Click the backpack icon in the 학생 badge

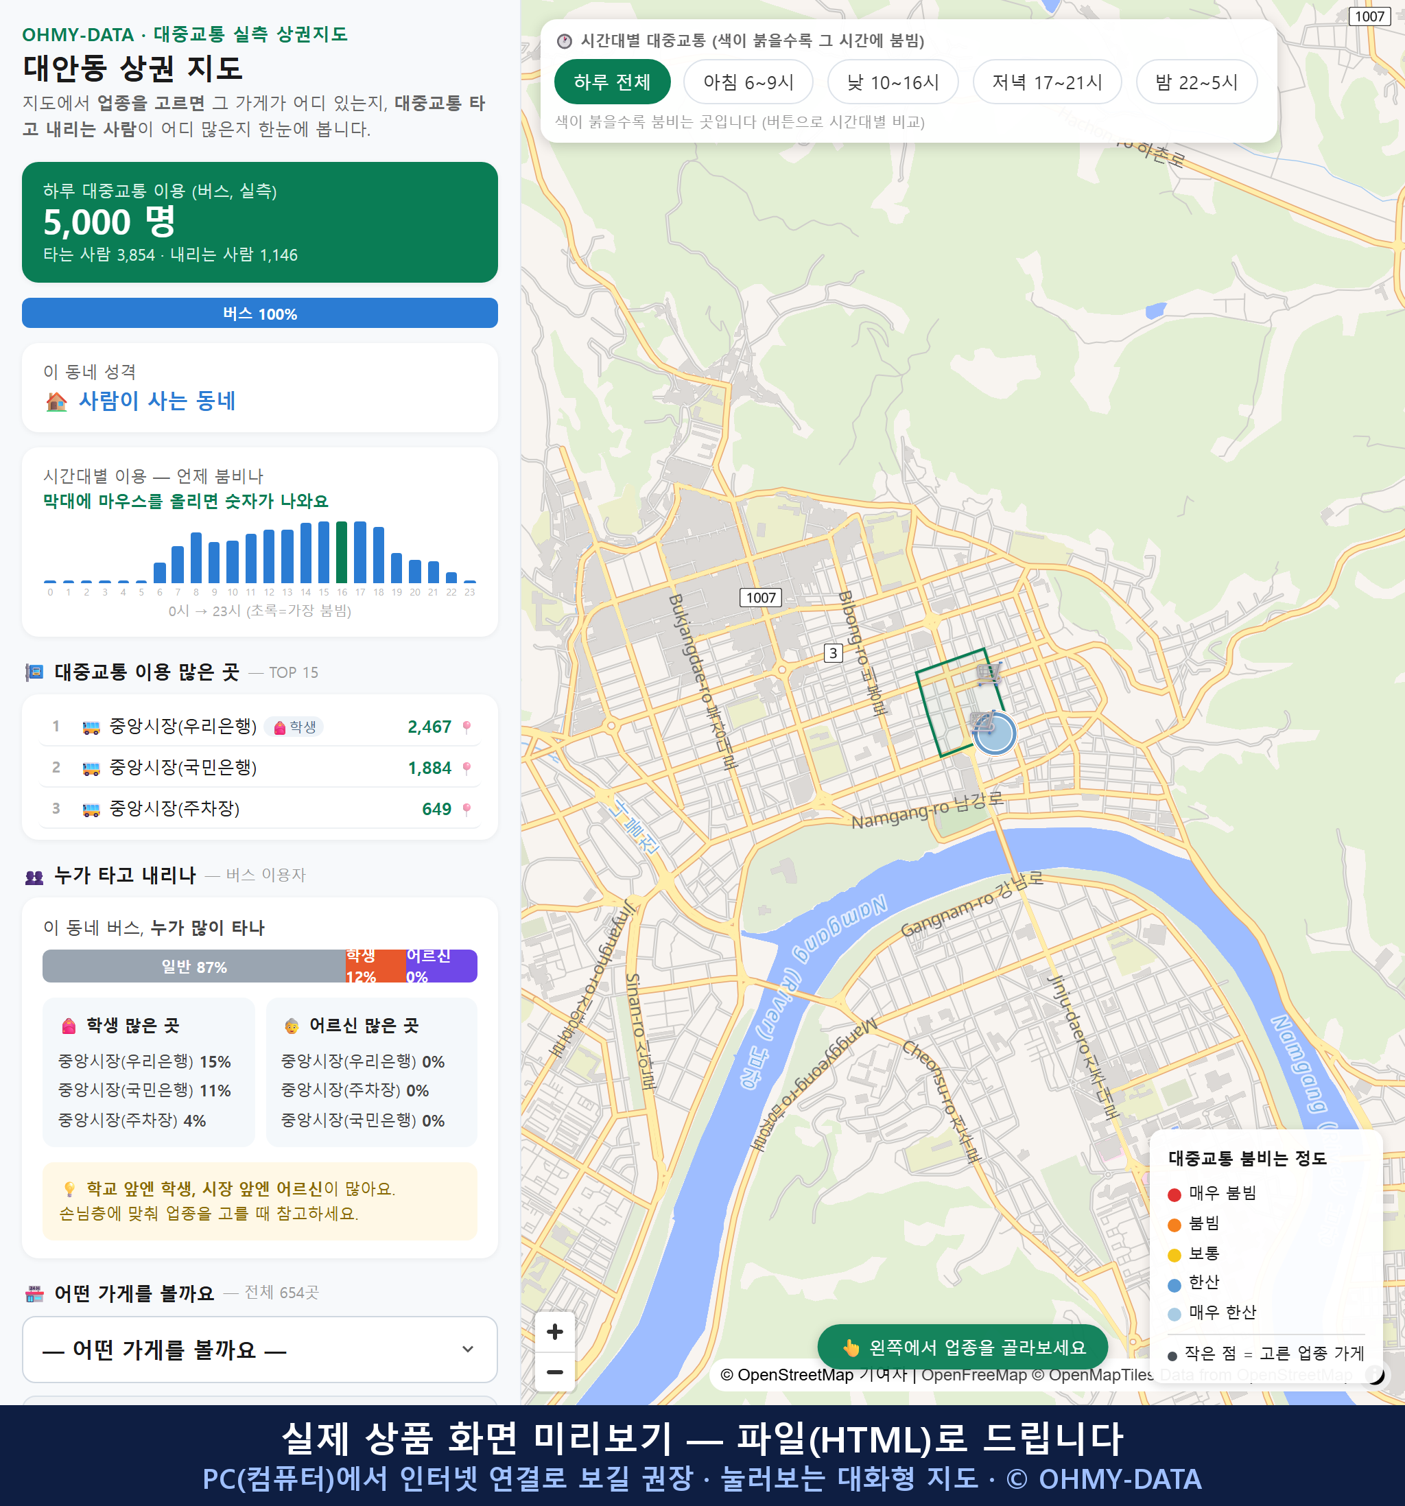279,728
